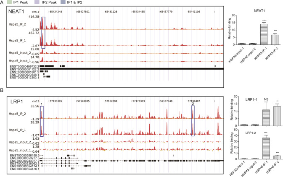Screen dimensions: 283x177
Task: Click the blue boxed peak region in NEAT1
Action: (x=42, y=31)
